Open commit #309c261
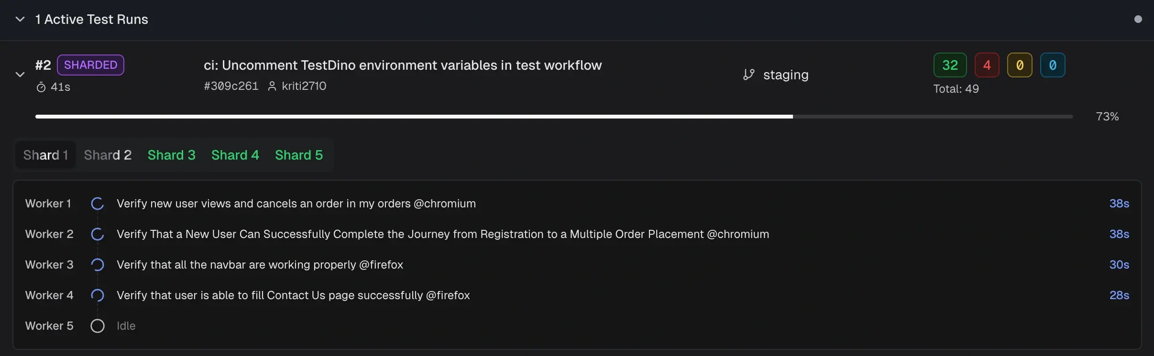Viewport: 1154px width, 356px height. pos(231,86)
